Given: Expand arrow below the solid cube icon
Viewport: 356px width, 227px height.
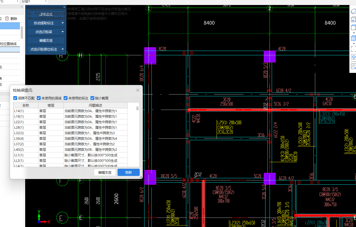Looking at the screenshot, I should (x=354, y=44).
